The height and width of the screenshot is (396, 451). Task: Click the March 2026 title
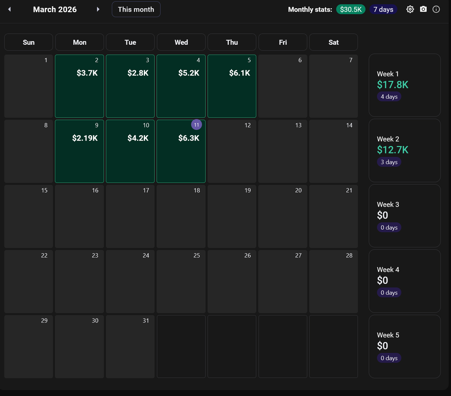point(55,9)
